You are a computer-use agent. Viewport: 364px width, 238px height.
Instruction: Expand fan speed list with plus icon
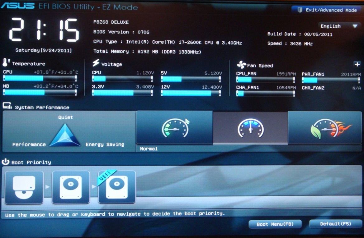[x=357, y=64]
